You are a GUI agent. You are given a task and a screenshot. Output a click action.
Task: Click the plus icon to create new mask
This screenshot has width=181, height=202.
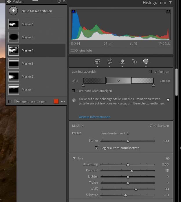(x=13, y=11)
